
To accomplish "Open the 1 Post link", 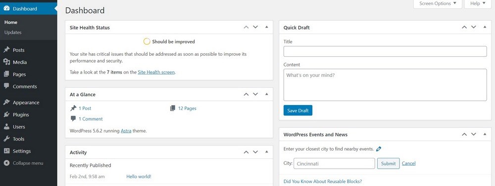I will (x=85, y=108).
